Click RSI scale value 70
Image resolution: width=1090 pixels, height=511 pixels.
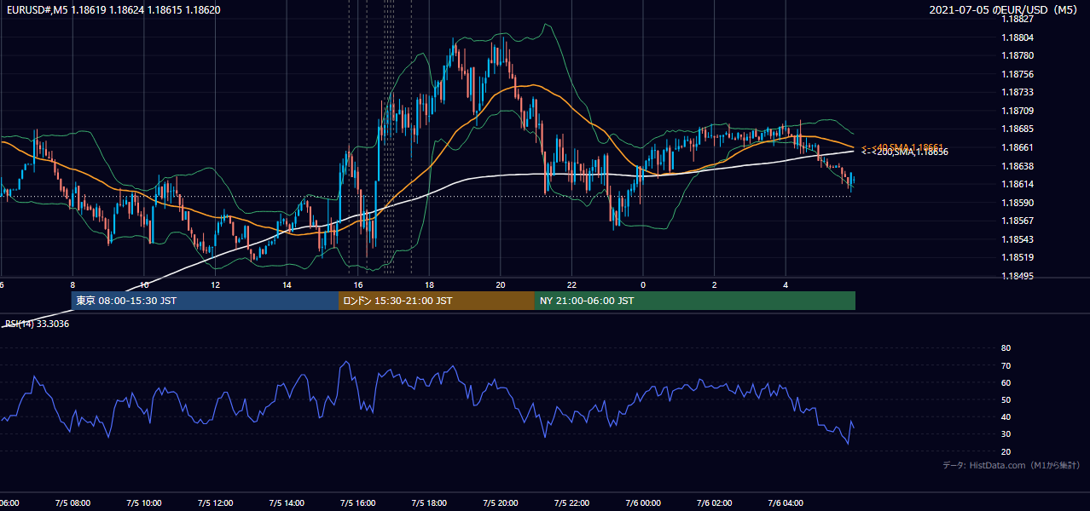pos(1006,365)
